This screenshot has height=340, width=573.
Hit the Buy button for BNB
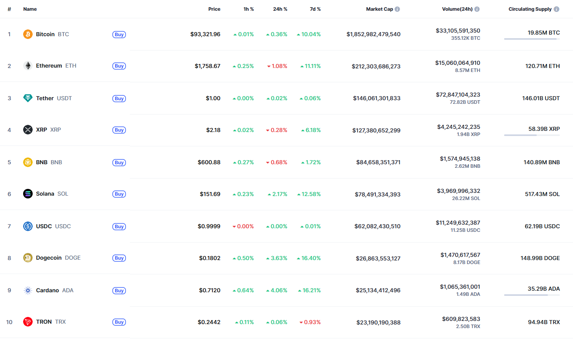(119, 163)
